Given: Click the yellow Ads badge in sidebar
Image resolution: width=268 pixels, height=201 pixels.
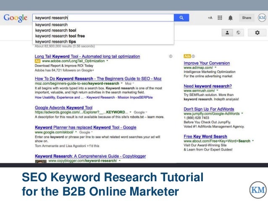Looking at the screenshot, I should point(187,56).
